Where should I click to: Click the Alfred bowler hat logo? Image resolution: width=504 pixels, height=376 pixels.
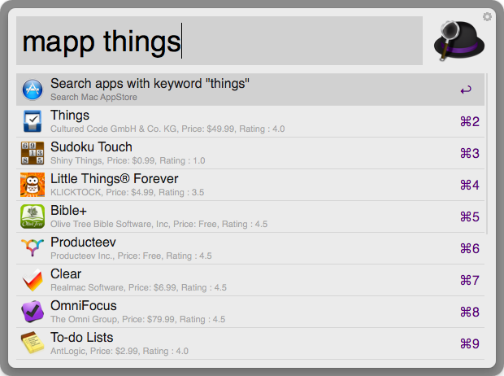coord(458,41)
